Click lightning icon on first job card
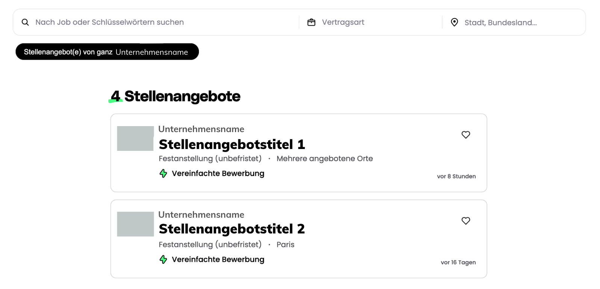Viewport: 600px width, 289px height. (163, 173)
